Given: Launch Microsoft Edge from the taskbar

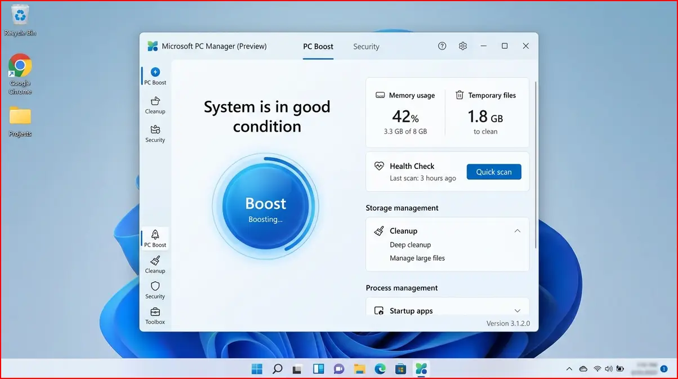Looking at the screenshot, I should tap(380, 369).
